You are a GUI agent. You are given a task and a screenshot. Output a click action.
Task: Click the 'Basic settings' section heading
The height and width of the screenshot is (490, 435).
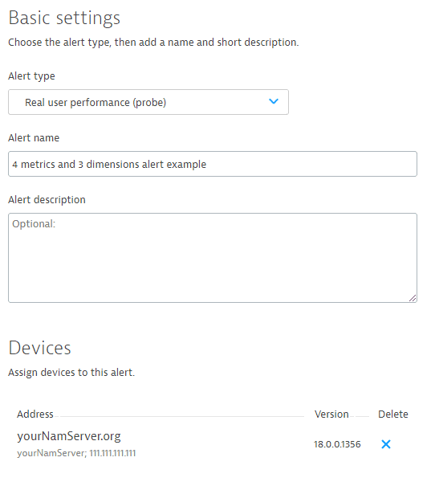(x=64, y=18)
